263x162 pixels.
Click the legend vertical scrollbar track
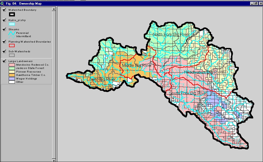point(54,85)
